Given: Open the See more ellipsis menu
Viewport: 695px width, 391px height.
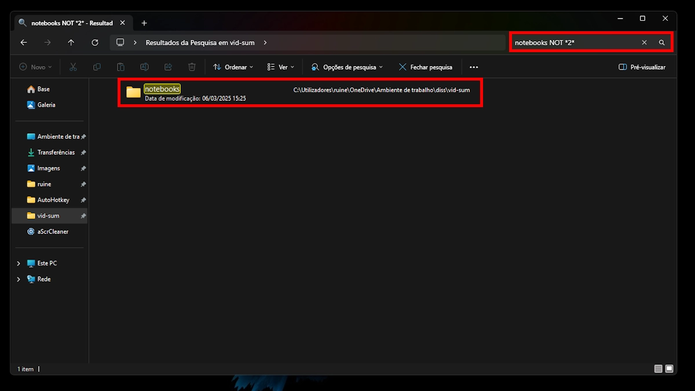Looking at the screenshot, I should (474, 67).
